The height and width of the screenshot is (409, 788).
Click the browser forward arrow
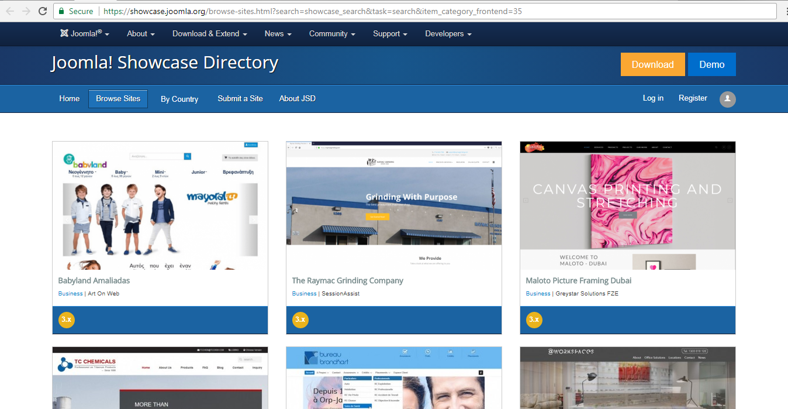pyautogui.click(x=26, y=11)
